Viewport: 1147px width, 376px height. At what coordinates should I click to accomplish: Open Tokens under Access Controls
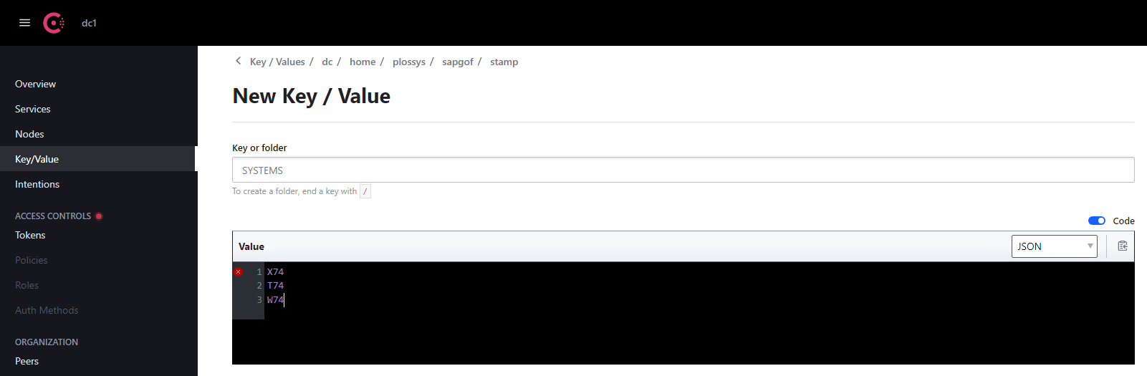pos(30,235)
